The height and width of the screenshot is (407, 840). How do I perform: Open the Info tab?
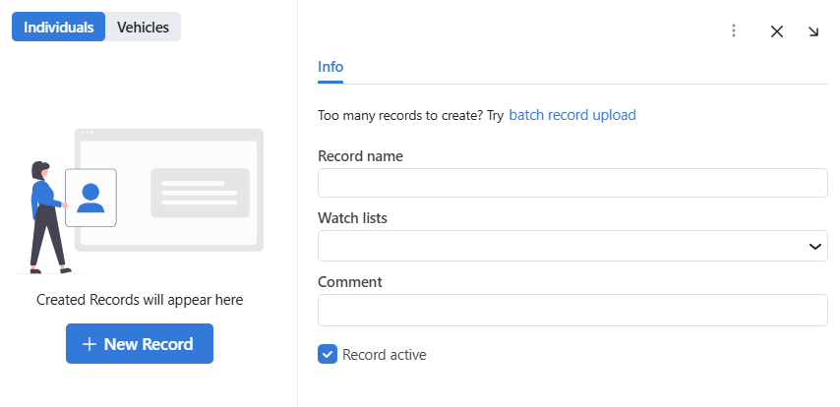[x=330, y=67]
